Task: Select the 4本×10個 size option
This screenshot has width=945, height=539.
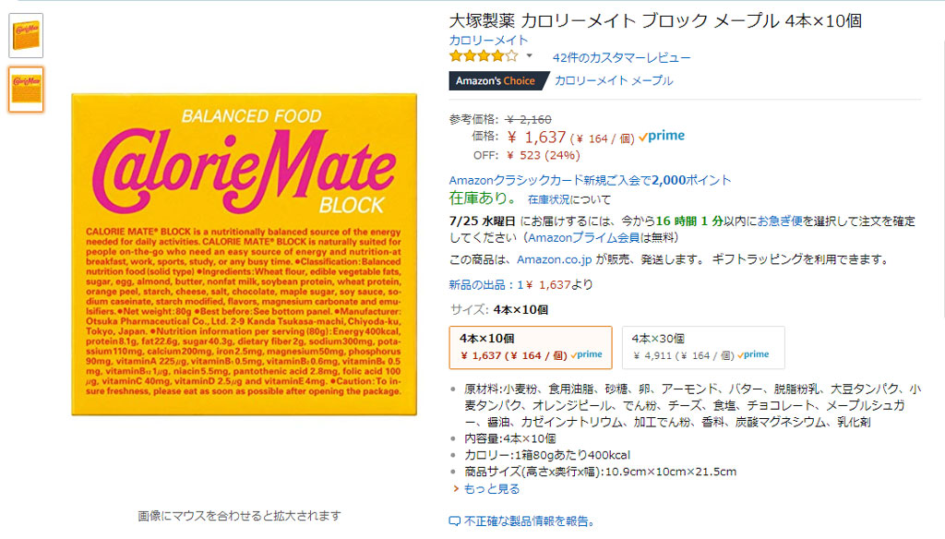Action: [531, 347]
